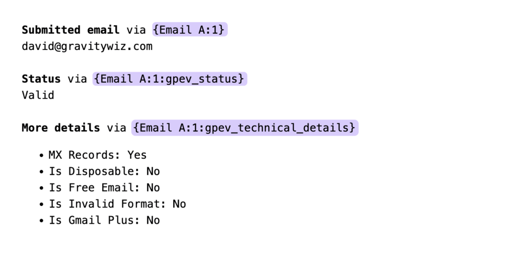The image size is (523, 261).
Task: Click the bold 'Status' label
Action: point(41,79)
